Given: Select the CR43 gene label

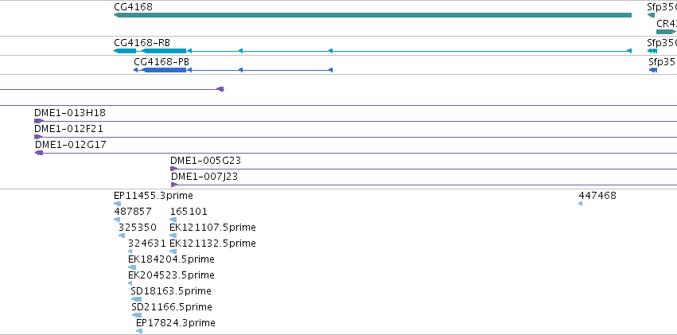Looking at the screenshot, I should pos(666,23).
